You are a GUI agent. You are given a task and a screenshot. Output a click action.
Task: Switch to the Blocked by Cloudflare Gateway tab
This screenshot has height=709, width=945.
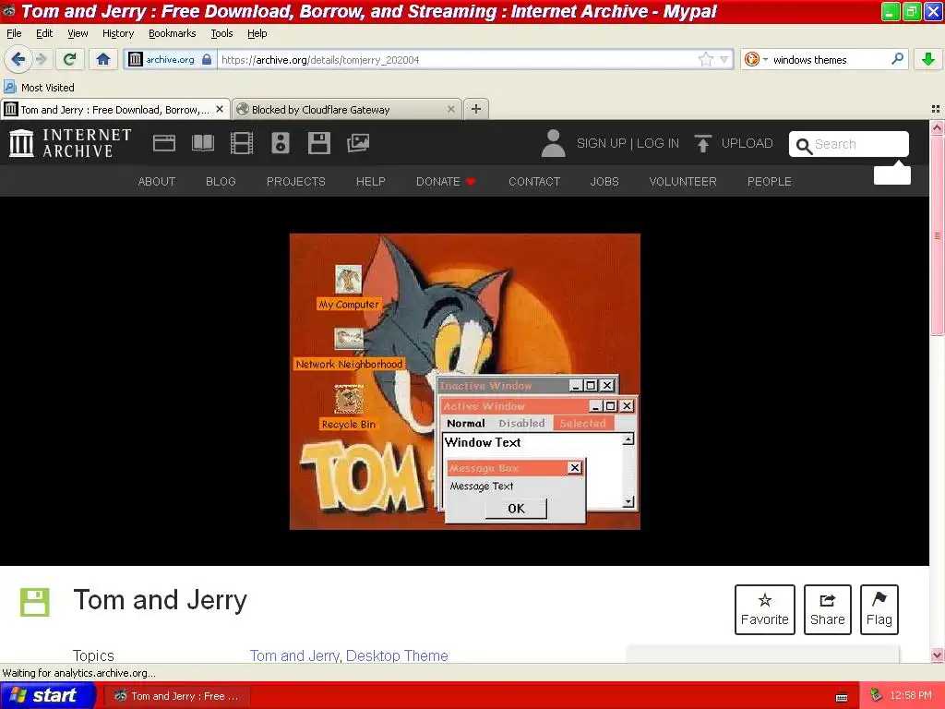[347, 109]
